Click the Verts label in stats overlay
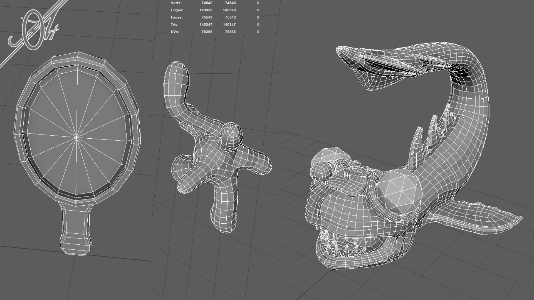Viewport: 534px width, 300px height. tap(176, 3)
